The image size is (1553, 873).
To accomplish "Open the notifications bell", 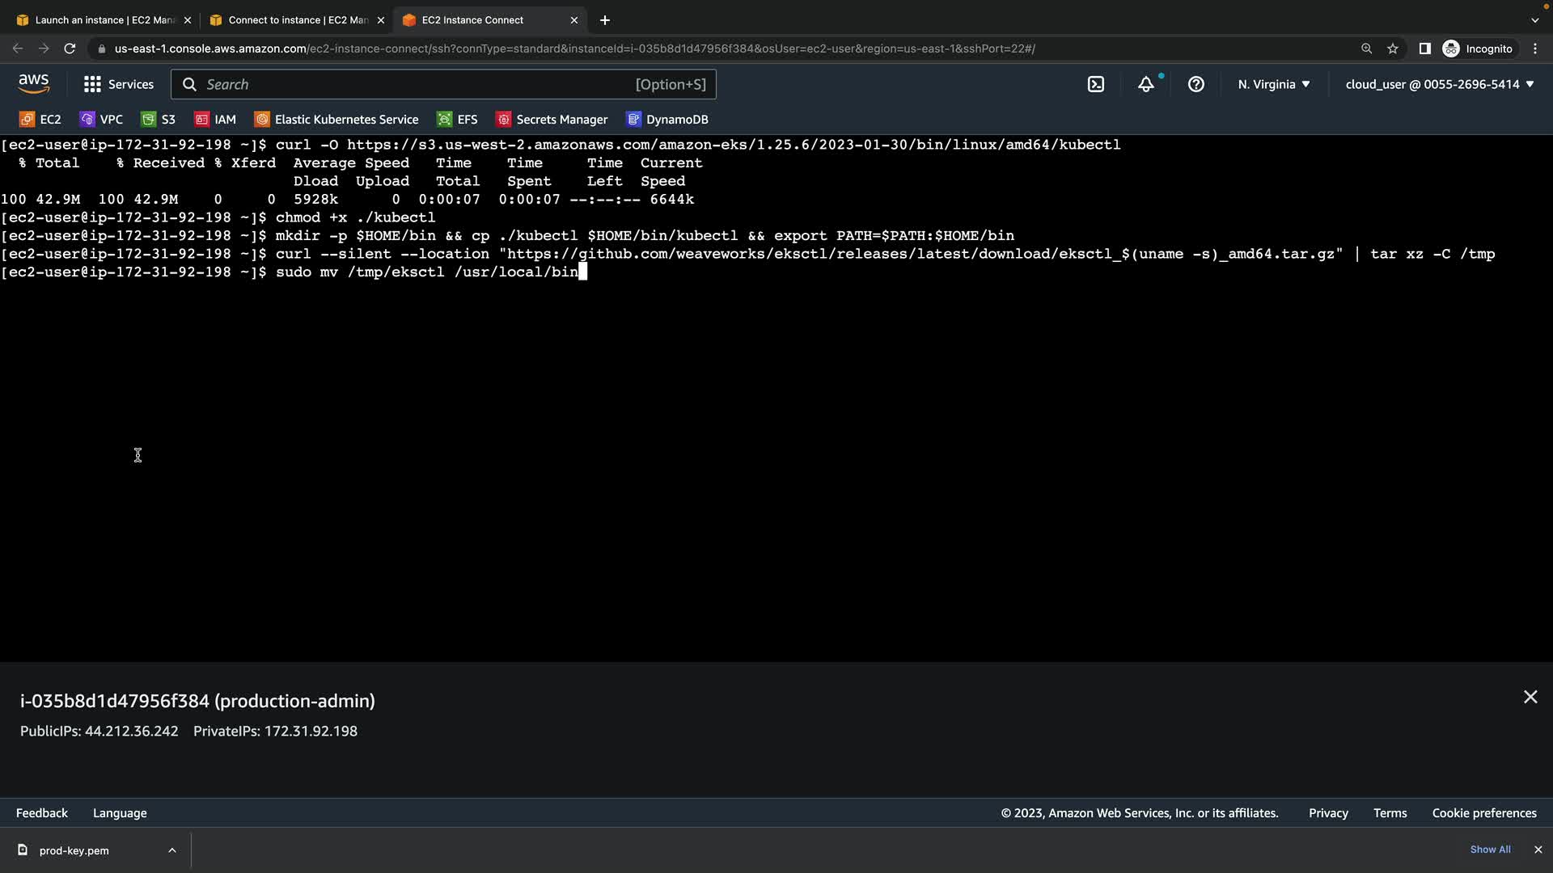I will coord(1146,84).
